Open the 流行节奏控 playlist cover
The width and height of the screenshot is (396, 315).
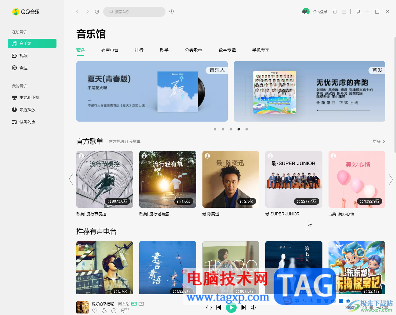pyautogui.click(x=105, y=179)
